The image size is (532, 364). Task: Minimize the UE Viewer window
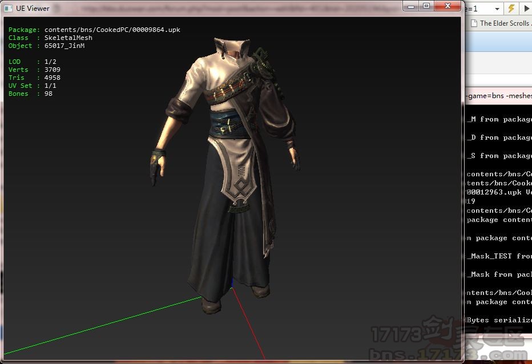tap(411, 6)
